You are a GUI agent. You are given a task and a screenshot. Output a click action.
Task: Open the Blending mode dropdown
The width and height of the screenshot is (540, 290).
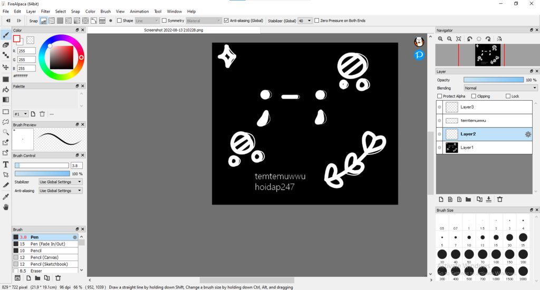[500, 88]
